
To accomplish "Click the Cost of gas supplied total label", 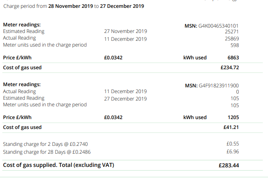I will point(58,165).
